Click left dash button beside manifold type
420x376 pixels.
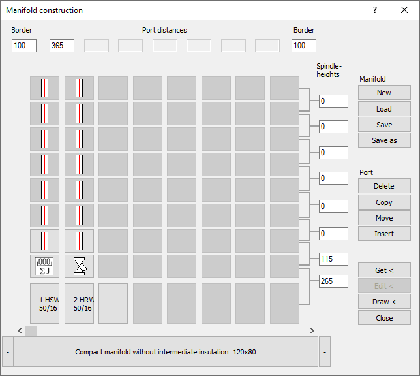[8, 352]
